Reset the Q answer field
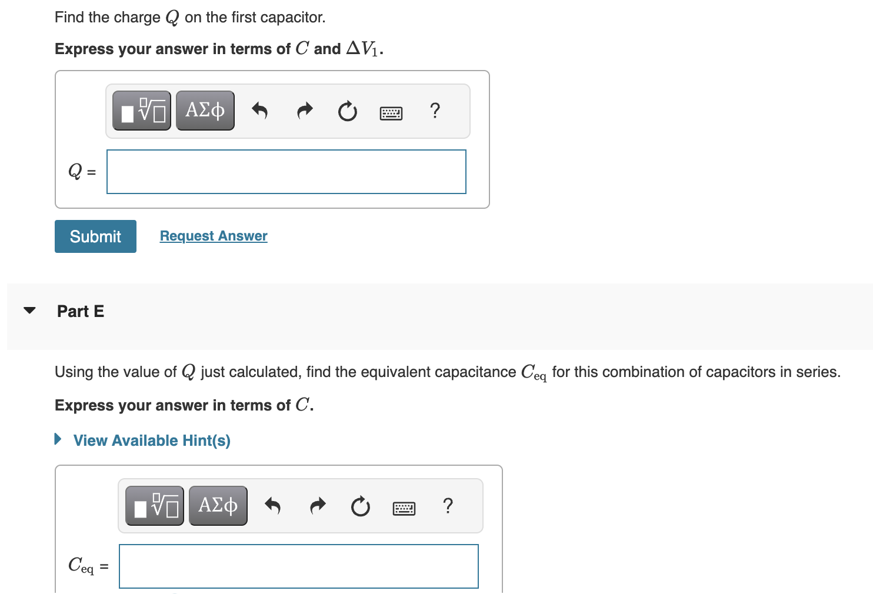The image size is (873, 594). [347, 111]
